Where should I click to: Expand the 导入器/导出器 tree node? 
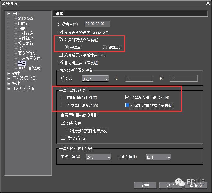pyautogui.click(x=9, y=78)
